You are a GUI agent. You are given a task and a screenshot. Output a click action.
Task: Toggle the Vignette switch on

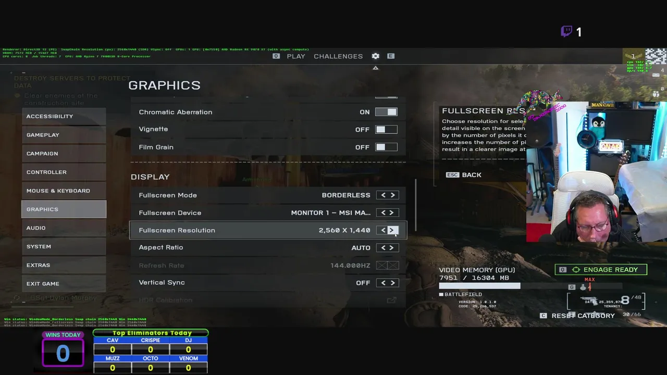pos(386,129)
